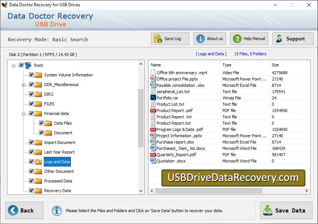
Task: Toggle the Data Files checkbox
Action: (41, 123)
